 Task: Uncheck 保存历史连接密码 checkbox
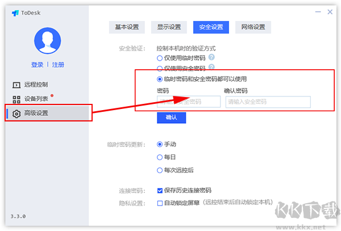tap(160, 191)
